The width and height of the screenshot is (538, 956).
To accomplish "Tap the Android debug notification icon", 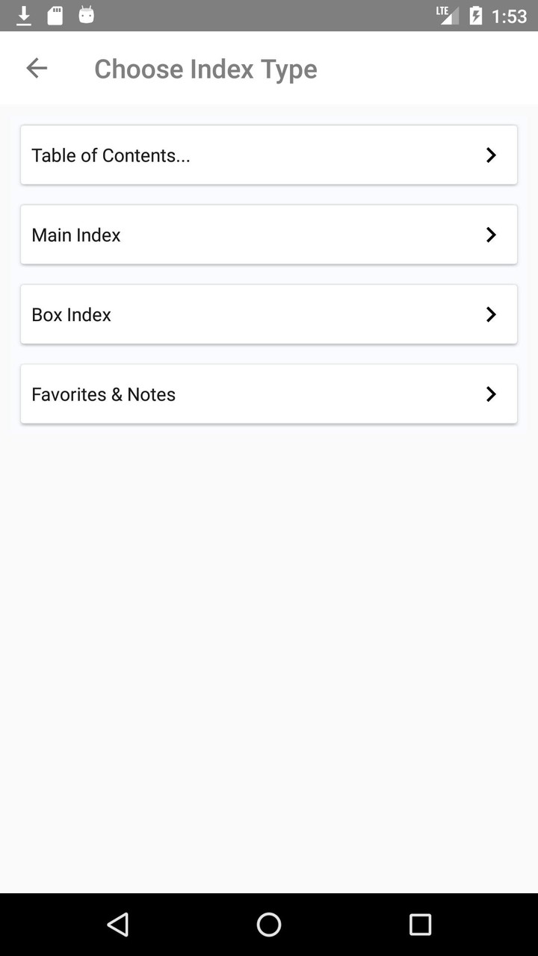I will click(87, 15).
